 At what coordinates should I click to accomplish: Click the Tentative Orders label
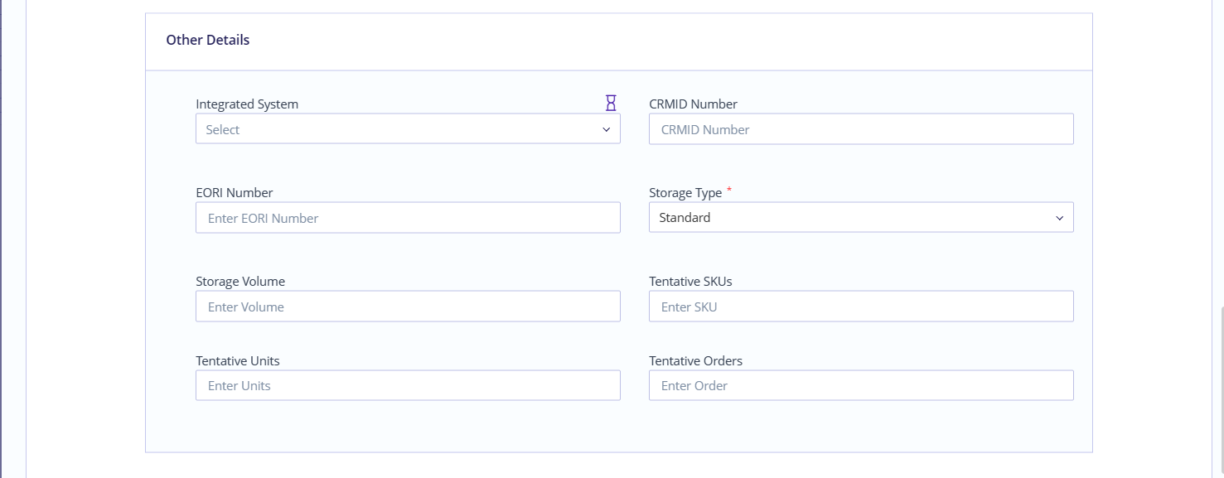[696, 360]
